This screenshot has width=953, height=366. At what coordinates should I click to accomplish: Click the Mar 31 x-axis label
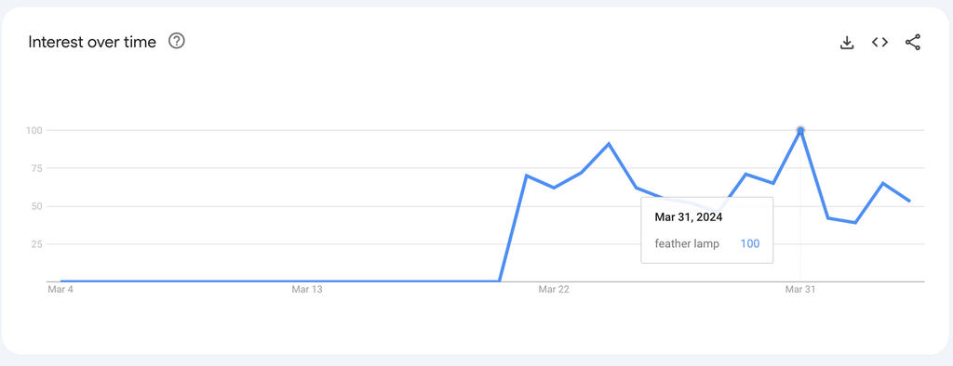click(800, 290)
